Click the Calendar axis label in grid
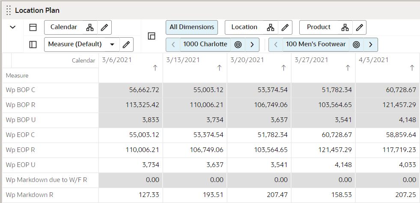The width and height of the screenshot is (420, 203). click(83, 60)
